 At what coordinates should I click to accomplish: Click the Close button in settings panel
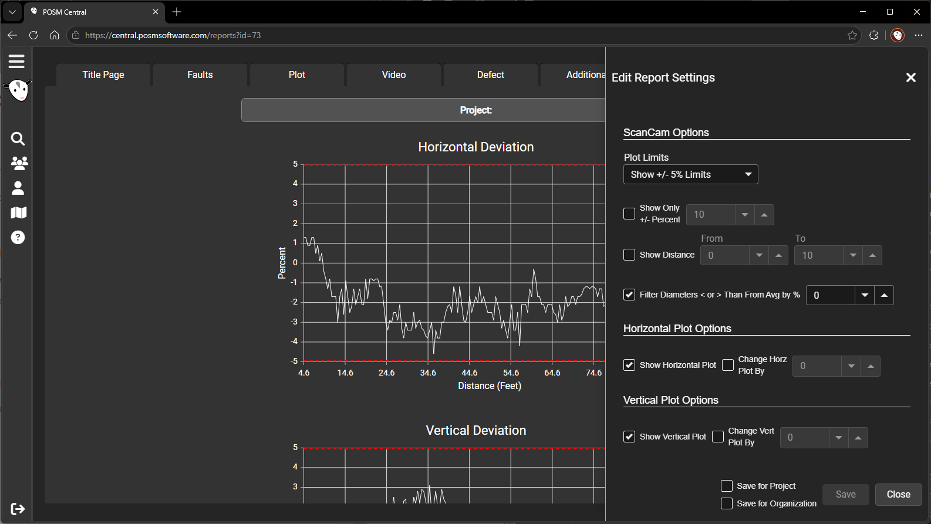click(899, 495)
